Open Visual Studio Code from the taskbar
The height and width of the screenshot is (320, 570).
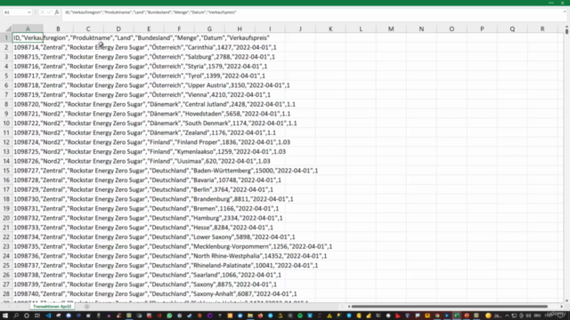click(x=48, y=316)
